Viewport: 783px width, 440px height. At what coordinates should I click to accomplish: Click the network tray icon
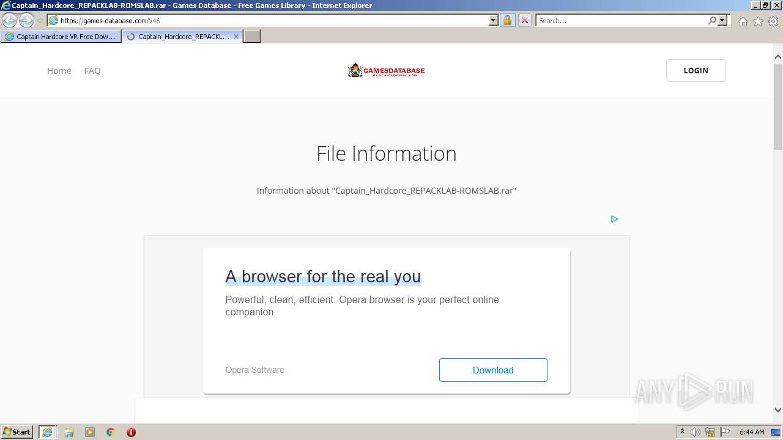tap(710, 432)
